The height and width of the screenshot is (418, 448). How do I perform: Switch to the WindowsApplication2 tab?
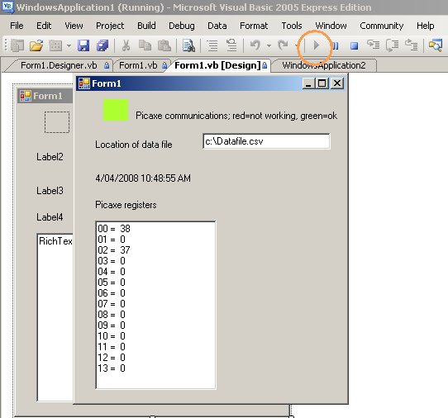point(324,65)
